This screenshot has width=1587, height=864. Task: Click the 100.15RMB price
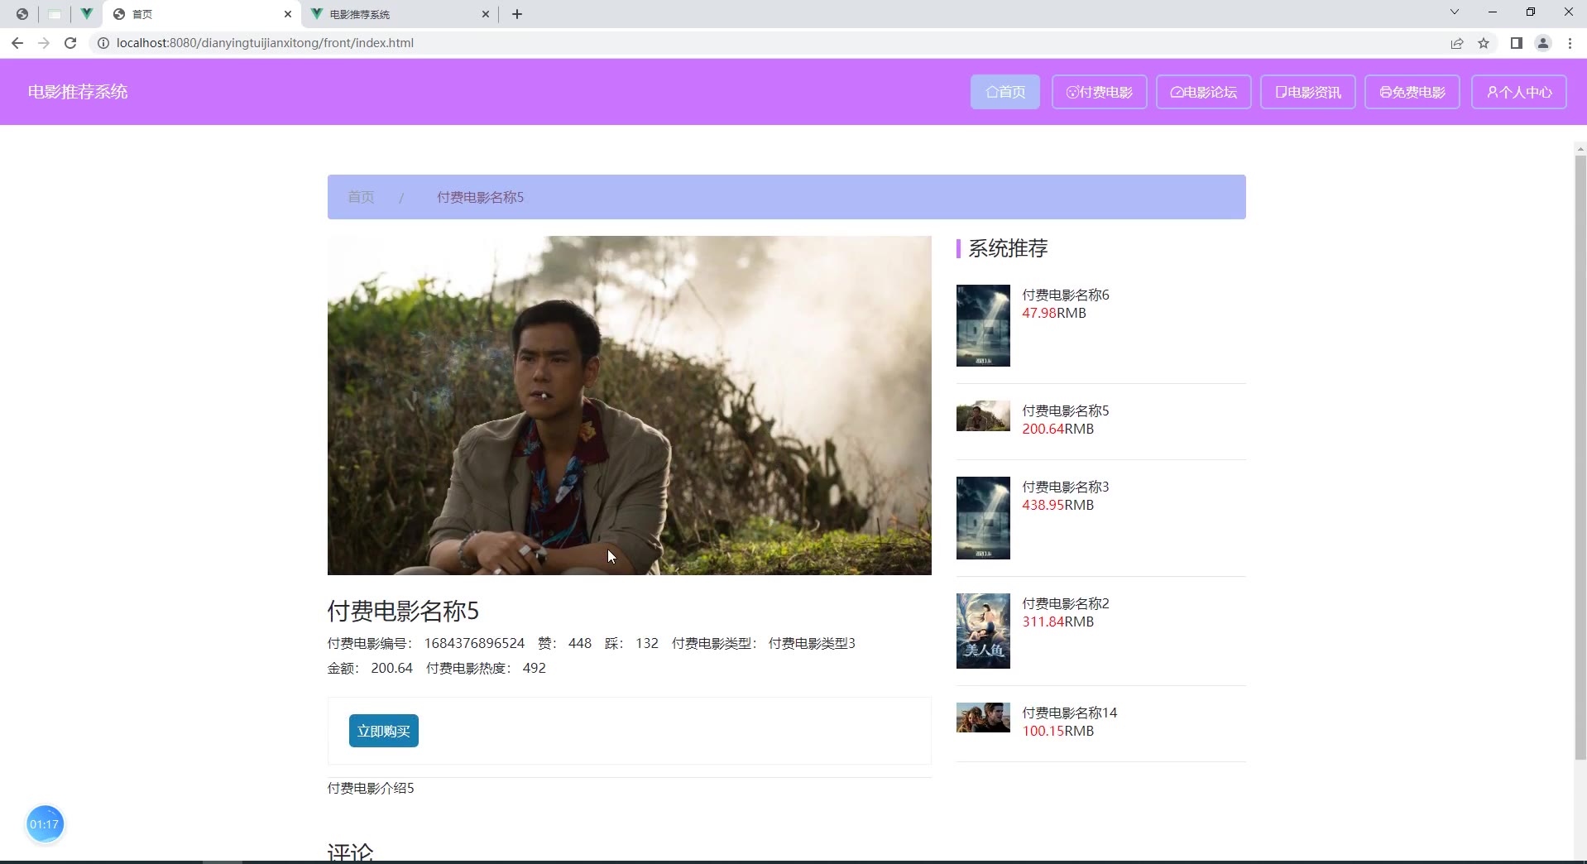click(x=1057, y=731)
